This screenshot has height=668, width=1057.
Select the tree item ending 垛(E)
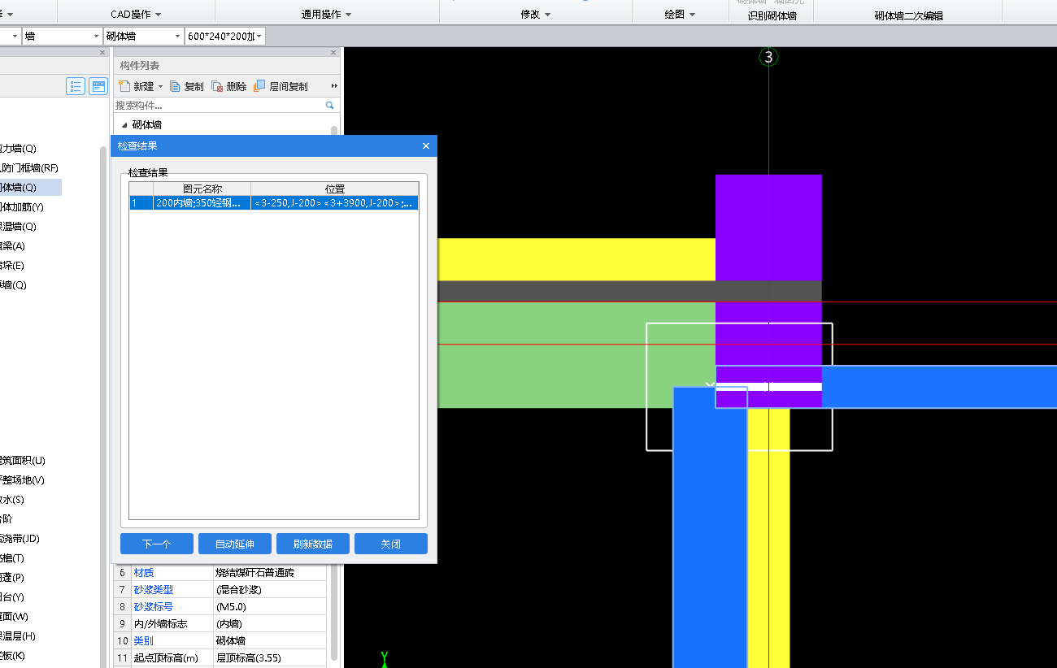[12, 266]
